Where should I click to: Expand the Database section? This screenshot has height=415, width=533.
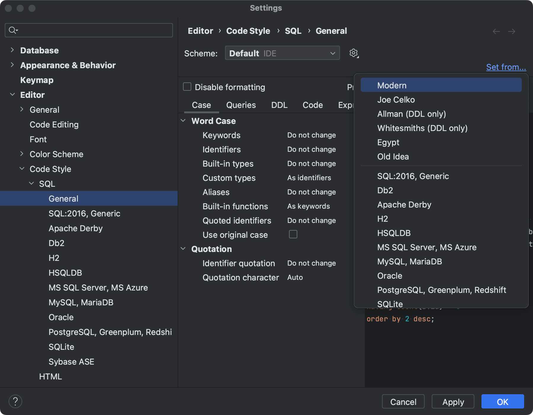click(12, 50)
